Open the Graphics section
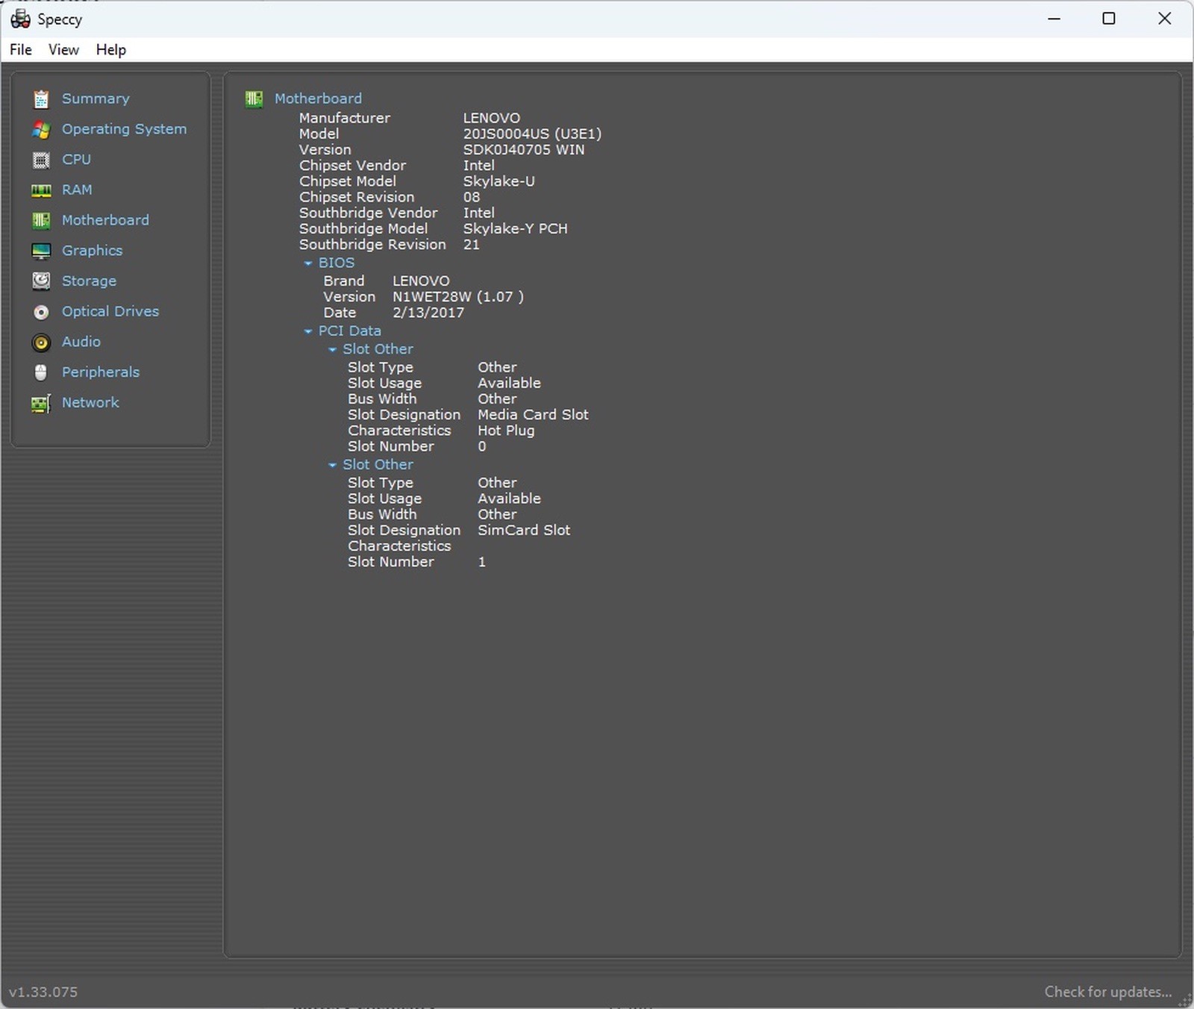 point(92,251)
